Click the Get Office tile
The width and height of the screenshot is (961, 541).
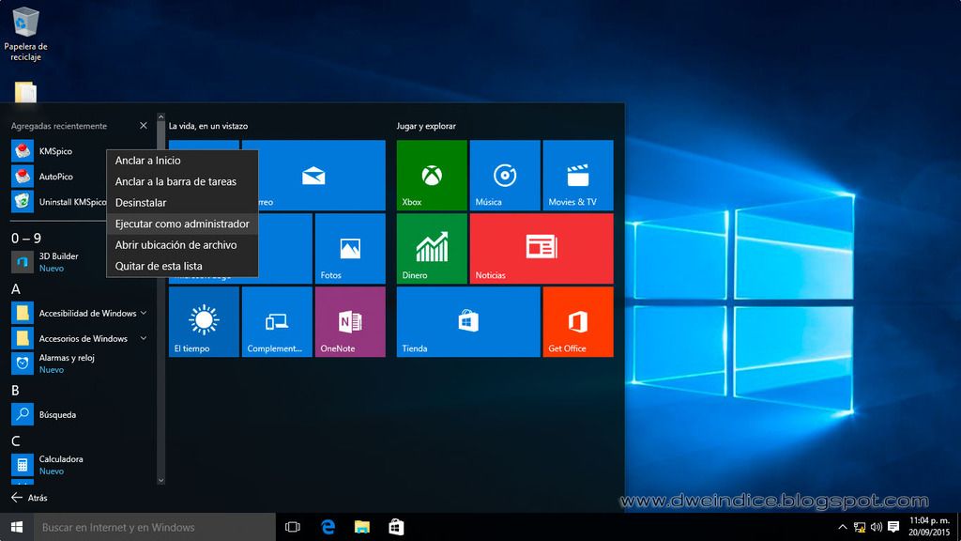578,321
